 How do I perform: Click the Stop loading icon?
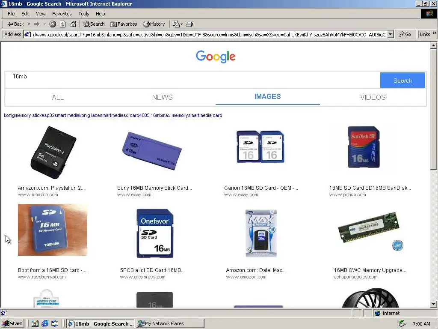53,24
